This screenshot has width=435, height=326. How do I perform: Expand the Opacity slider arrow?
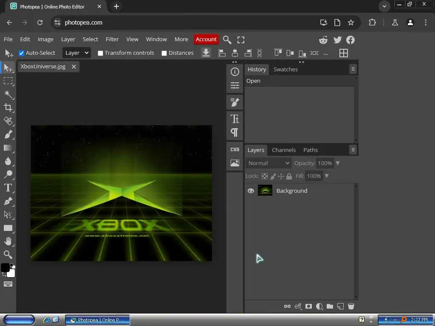click(x=338, y=163)
